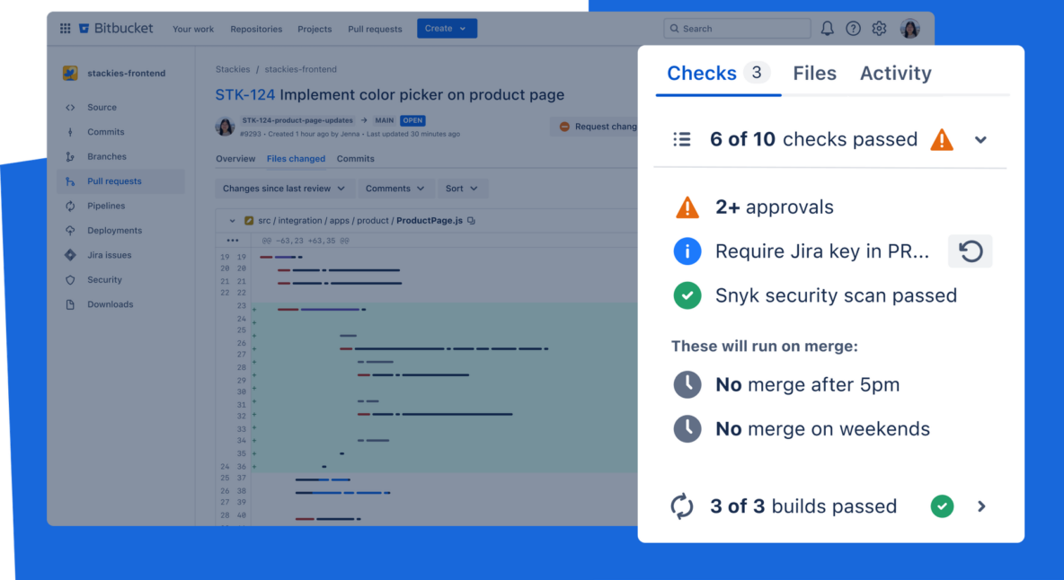
Task: Click the three dots expand-lines icon in diff
Action: point(233,241)
